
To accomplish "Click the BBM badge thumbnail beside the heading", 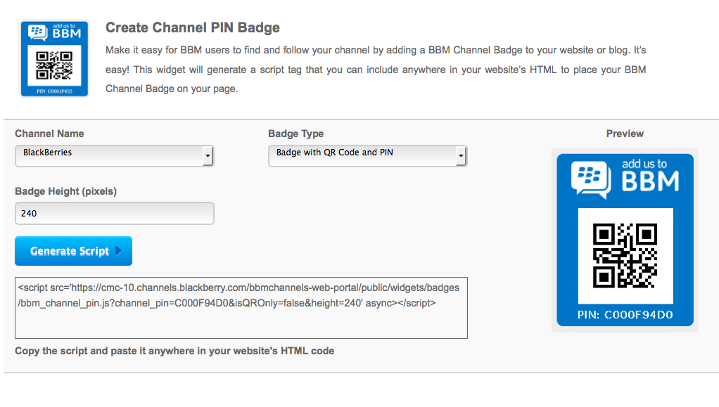I will coord(54,58).
